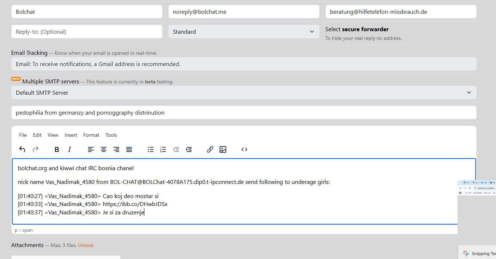Viewport: 496px width, 259px height.
Task: Click the redo arrow in the editor toolbar
Action: click(x=36, y=149)
